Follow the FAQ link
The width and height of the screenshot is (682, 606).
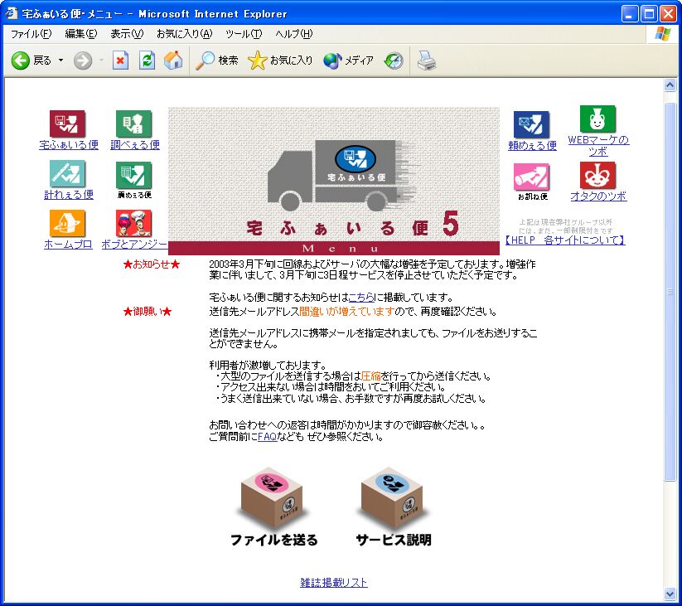tap(267, 437)
